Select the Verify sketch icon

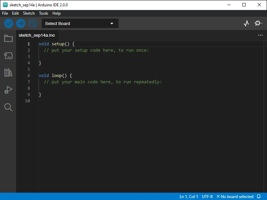8,23
